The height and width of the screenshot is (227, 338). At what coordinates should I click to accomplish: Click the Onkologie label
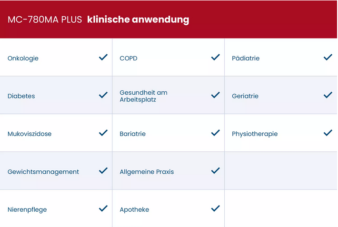23,59
